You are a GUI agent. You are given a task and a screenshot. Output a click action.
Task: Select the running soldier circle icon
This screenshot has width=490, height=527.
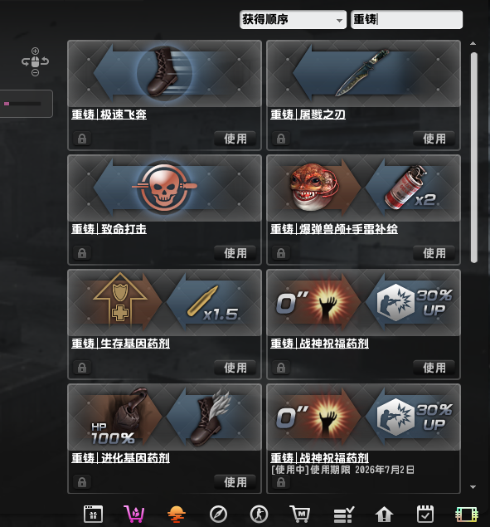[259, 515]
